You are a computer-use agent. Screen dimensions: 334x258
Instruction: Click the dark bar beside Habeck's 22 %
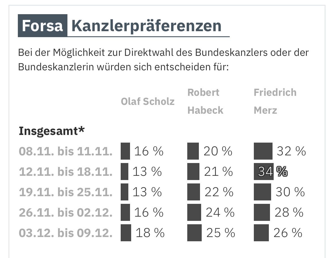tap(193, 192)
